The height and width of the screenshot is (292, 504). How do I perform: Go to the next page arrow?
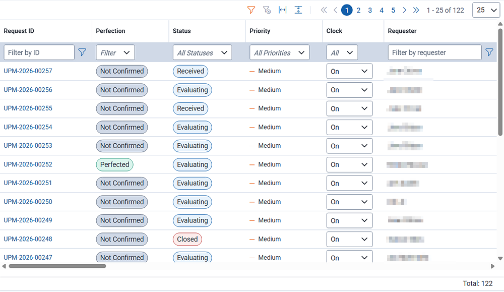405,10
